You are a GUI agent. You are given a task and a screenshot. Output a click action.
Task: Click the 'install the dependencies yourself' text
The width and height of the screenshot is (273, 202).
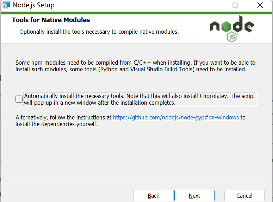click(56, 124)
